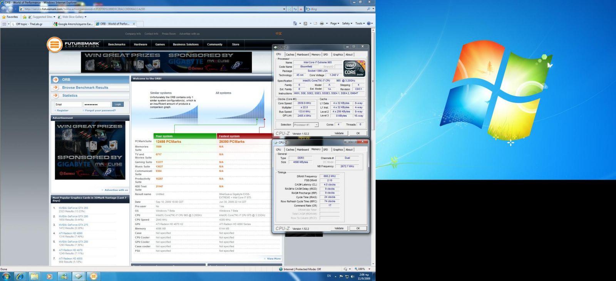Click the Email input field
The image size is (616, 281).
[68, 104]
